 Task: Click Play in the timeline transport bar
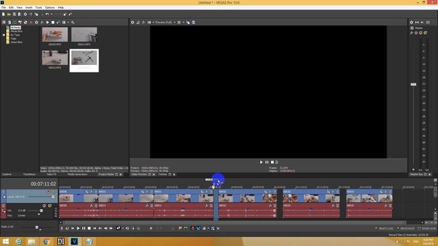click(78, 228)
